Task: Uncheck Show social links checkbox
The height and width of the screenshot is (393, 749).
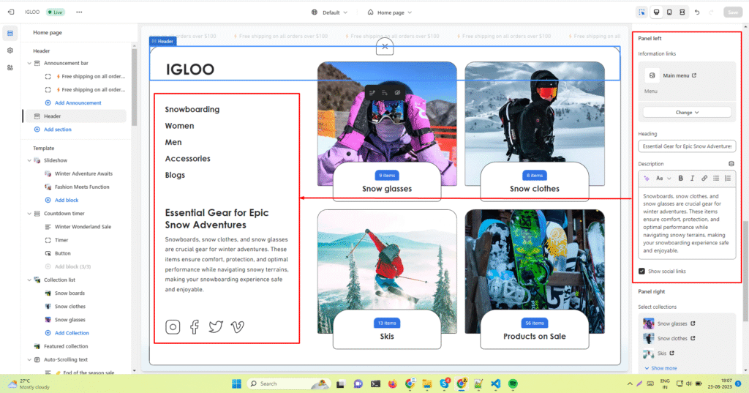Action: click(x=641, y=272)
